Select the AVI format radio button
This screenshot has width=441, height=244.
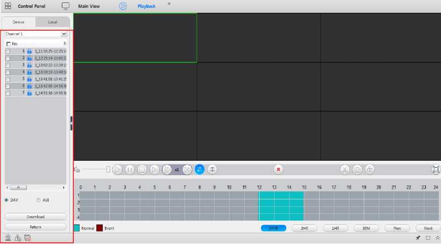(x=38, y=200)
